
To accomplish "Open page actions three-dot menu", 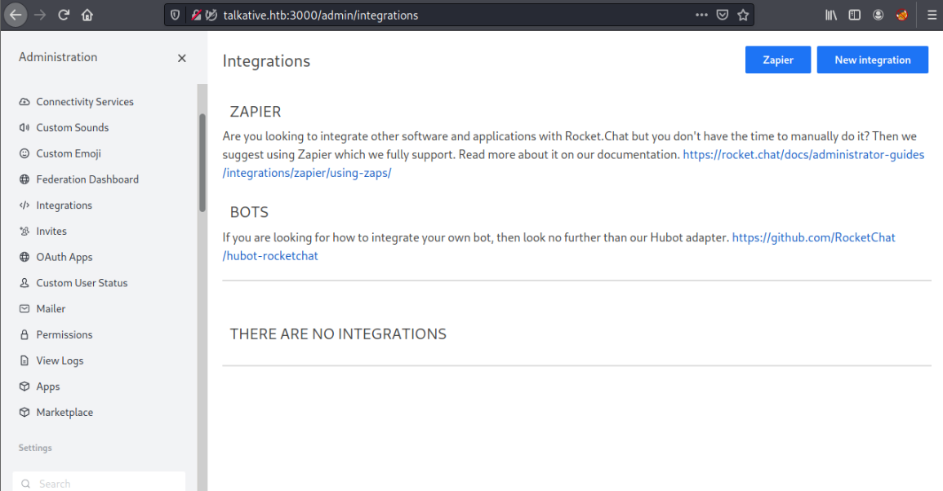I will pos(701,15).
